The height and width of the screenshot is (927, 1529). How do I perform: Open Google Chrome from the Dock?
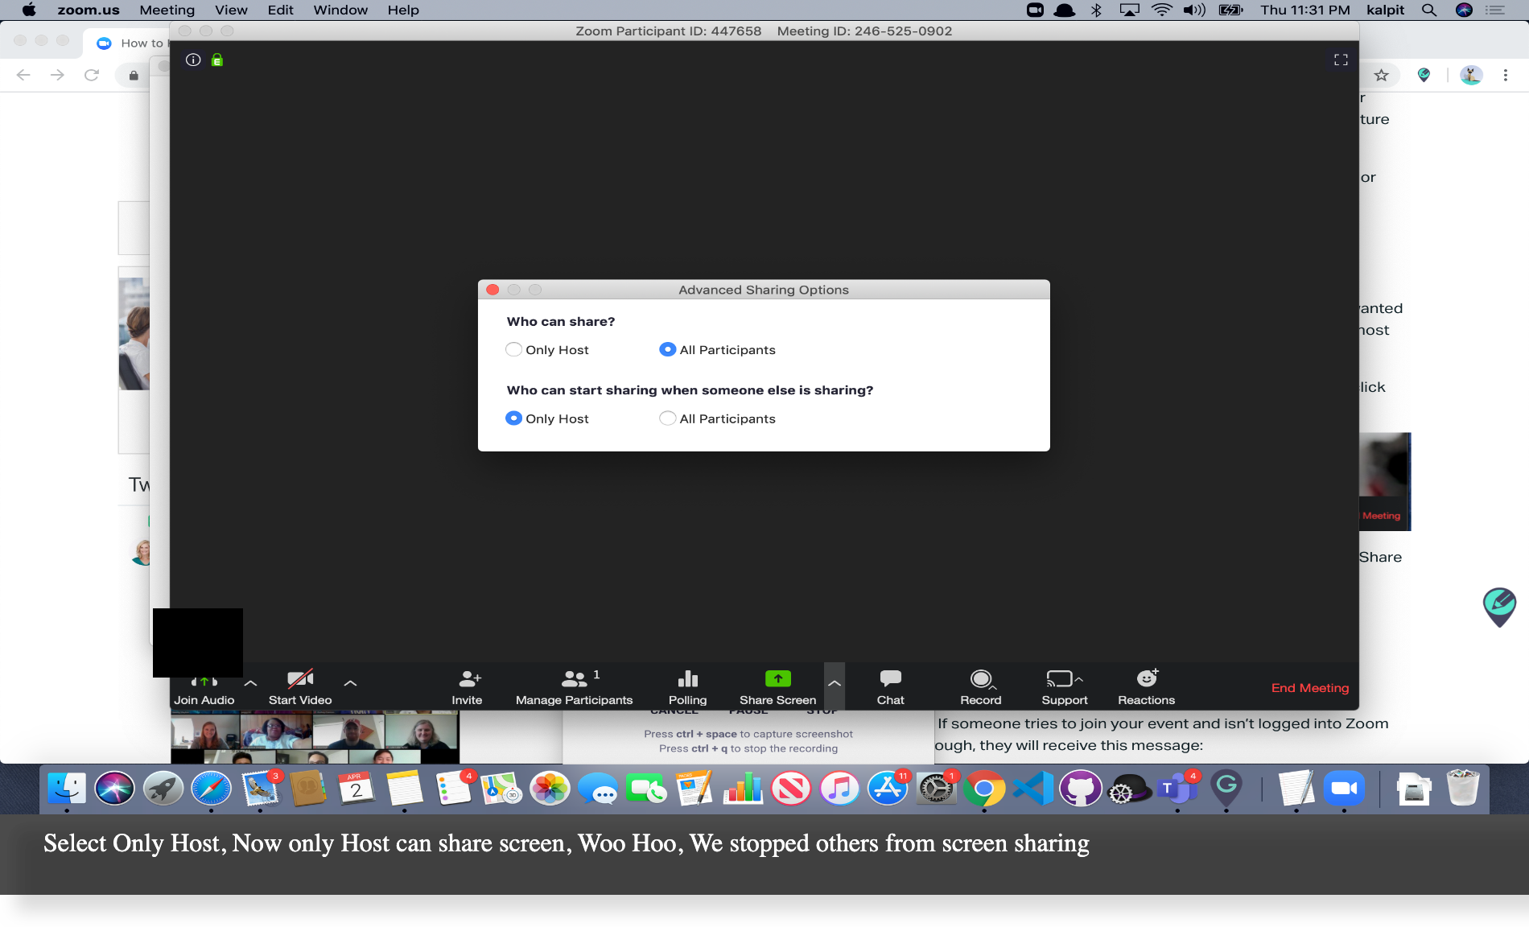(x=983, y=789)
